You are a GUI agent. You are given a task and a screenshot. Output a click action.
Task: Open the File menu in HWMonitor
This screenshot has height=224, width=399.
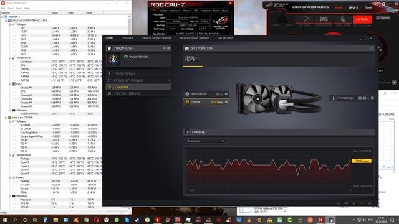[x=3, y=8]
